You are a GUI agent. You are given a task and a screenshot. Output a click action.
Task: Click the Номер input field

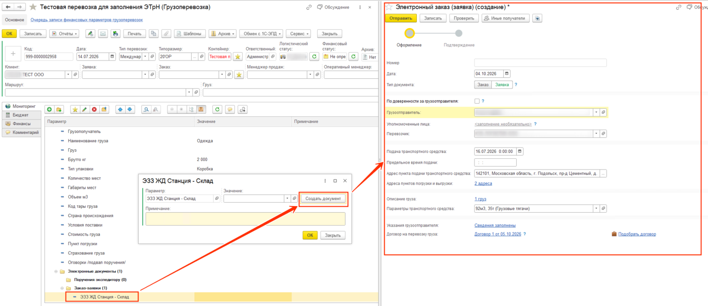click(540, 63)
